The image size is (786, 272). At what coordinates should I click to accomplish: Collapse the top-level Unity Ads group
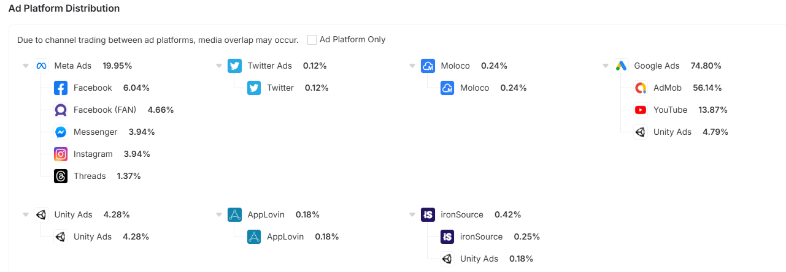pyautogui.click(x=26, y=214)
